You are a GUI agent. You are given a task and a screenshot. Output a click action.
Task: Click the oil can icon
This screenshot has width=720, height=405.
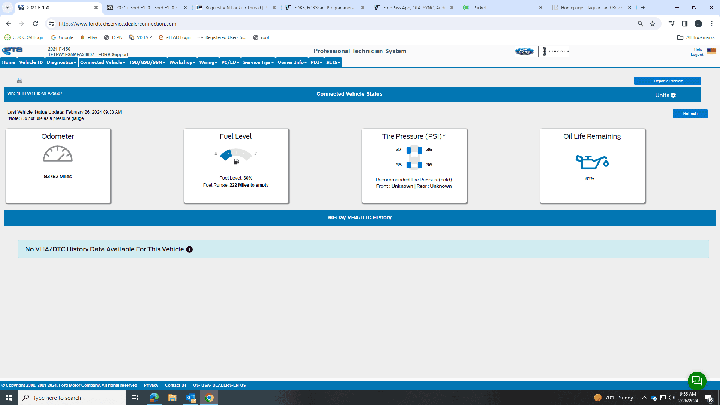tap(592, 162)
